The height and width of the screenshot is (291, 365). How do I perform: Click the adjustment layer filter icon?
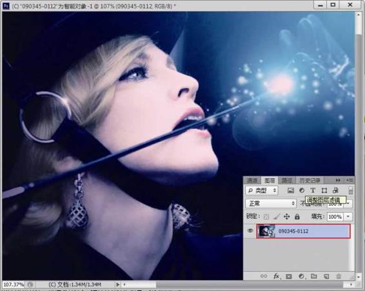pos(302,190)
